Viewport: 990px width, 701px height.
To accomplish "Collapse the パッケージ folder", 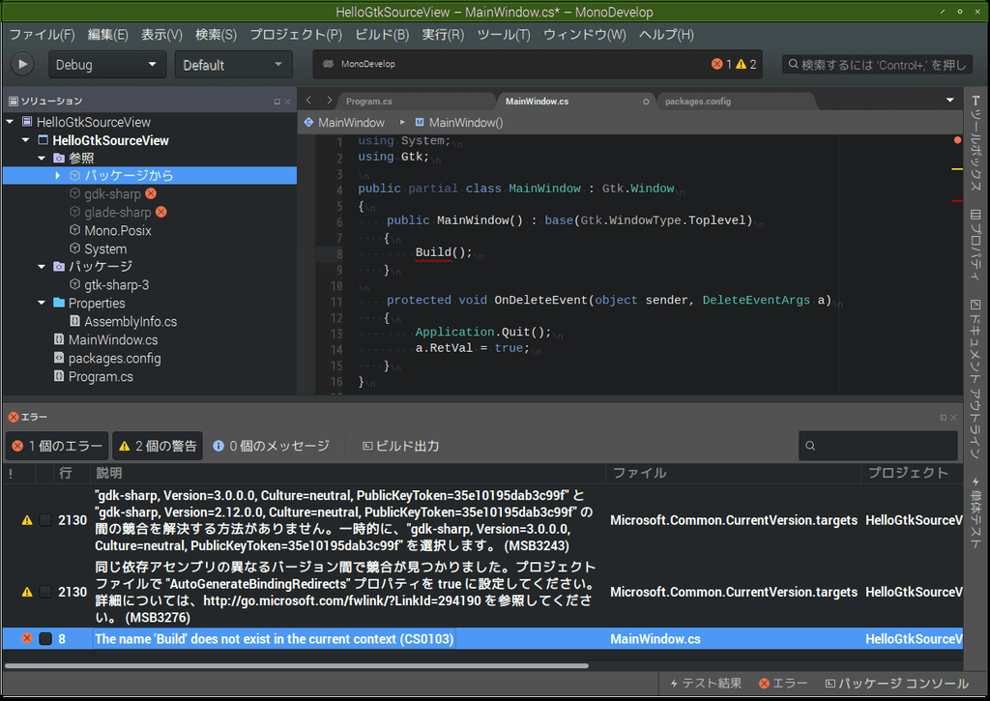I will click(x=42, y=267).
